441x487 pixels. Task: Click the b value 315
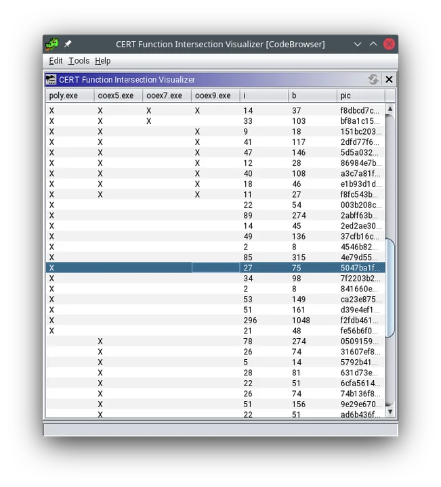coord(299,258)
